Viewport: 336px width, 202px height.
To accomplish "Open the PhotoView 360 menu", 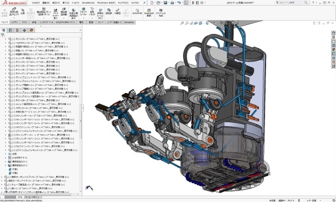I will pos(106,3).
